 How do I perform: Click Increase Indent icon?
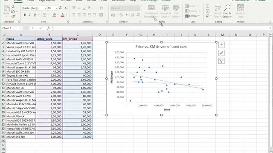click(x=95, y=15)
